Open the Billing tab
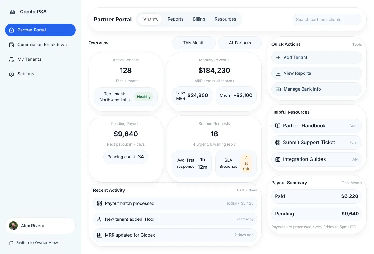 tap(199, 19)
